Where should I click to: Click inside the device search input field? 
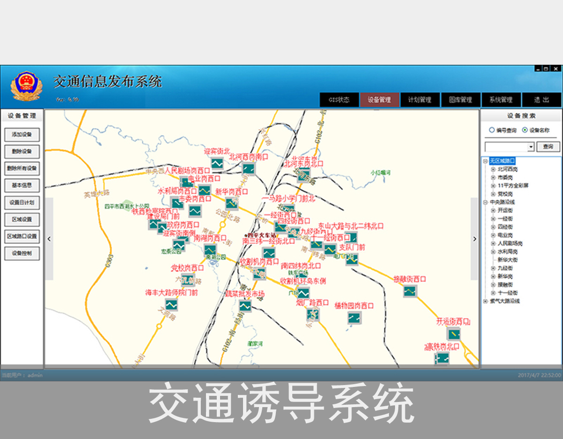point(506,146)
